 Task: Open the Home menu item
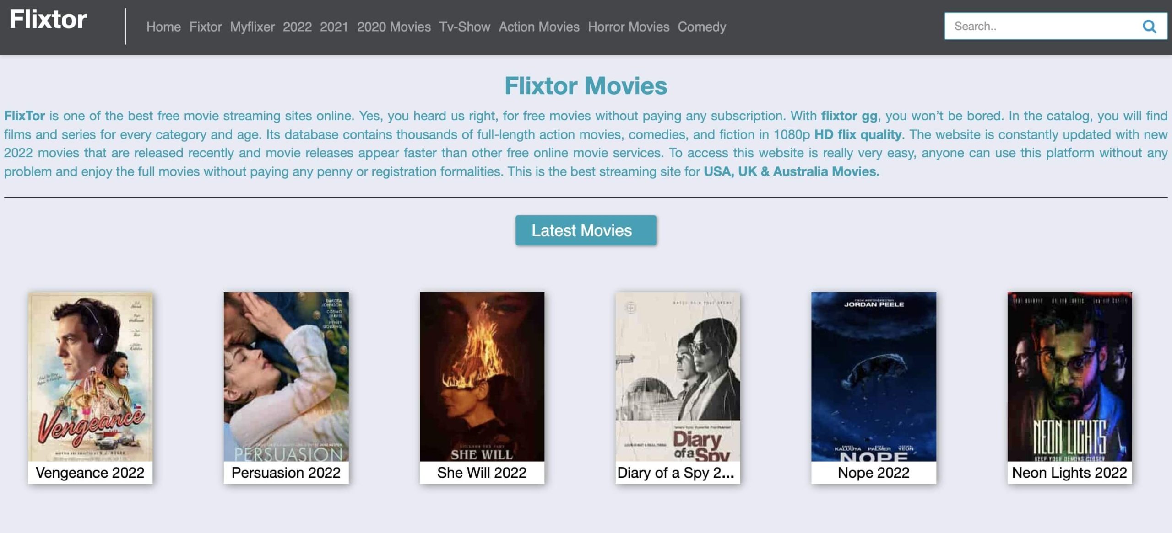pyautogui.click(x=163, y=27)
